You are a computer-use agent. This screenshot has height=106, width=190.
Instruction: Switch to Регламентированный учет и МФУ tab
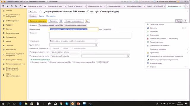pos(51,25)
